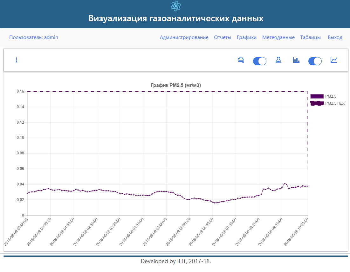Click the PM2.5 legend color swatch

click(x=317, y=96)
